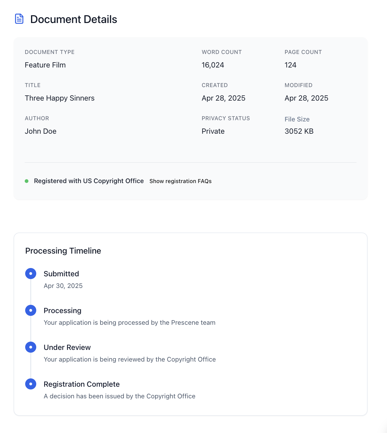Click the document icon beside Document Details

(19, 19)
